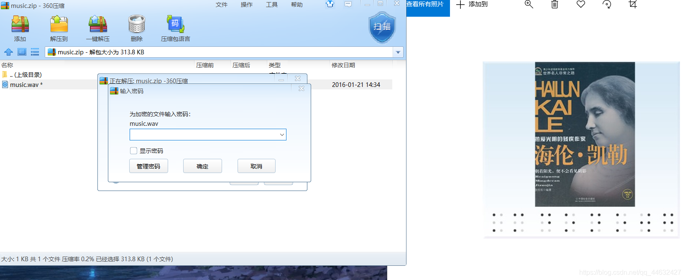Close the 输入密码 password dialog

(302, 89)
